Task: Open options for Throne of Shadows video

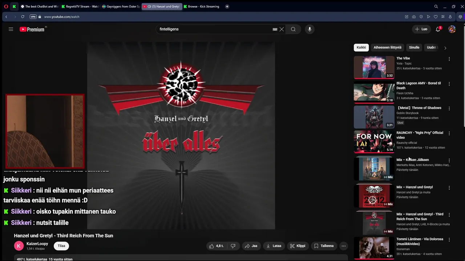Action: click(449, 108)
